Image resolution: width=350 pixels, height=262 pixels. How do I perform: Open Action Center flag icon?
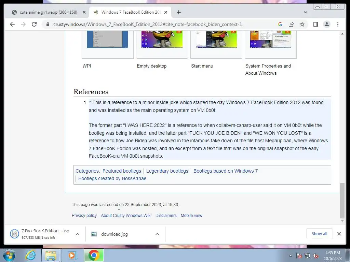[299, 256]
